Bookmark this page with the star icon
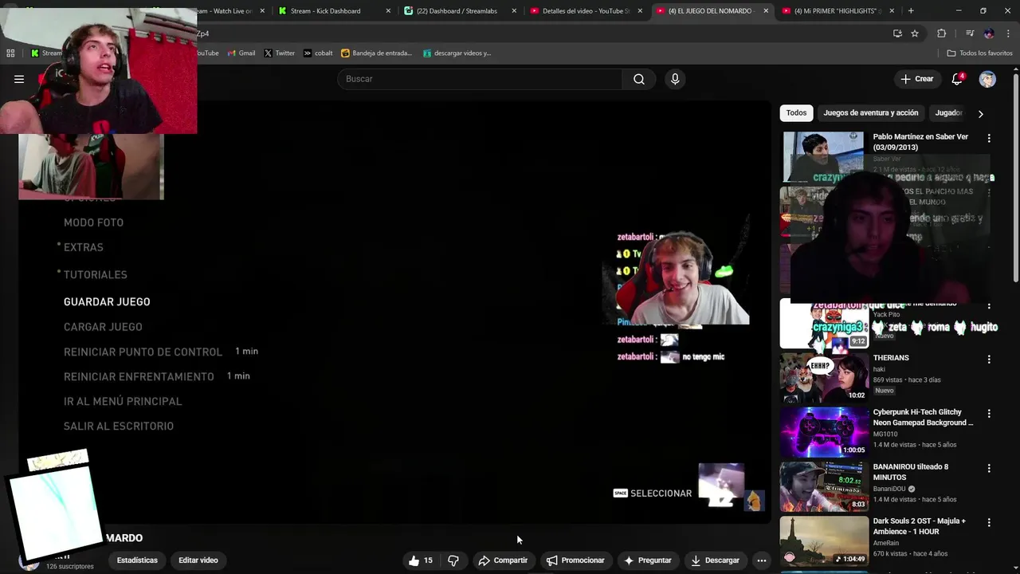 (x=915, y=33)
